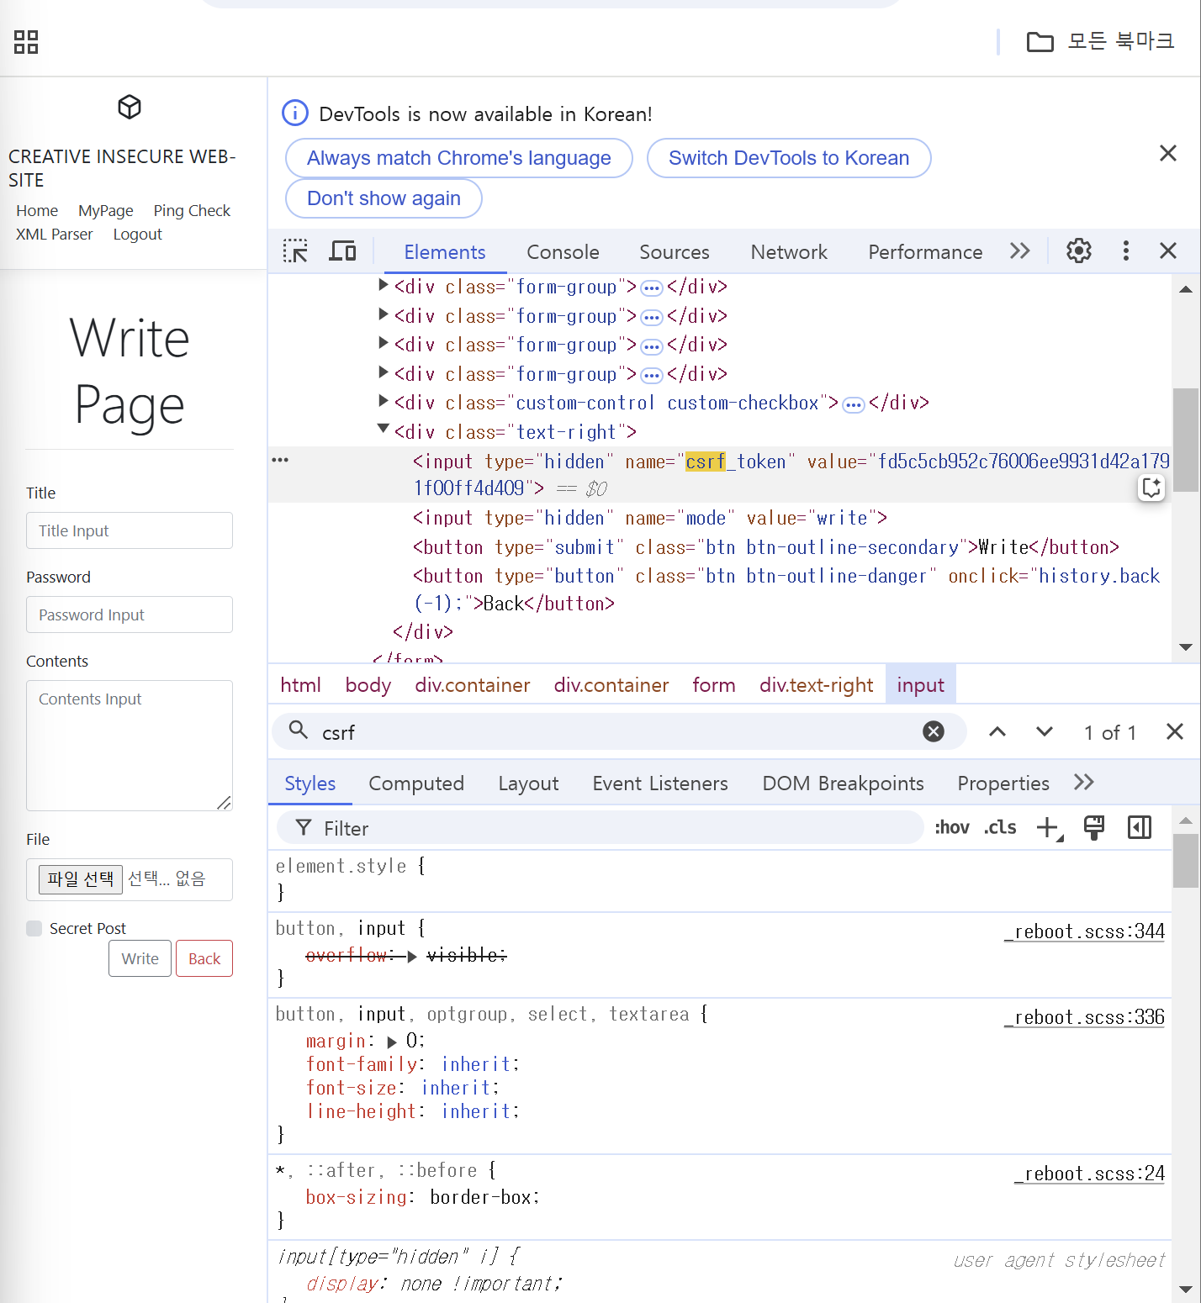
Task: Expand the second form-group div
Action: [384, 315]
